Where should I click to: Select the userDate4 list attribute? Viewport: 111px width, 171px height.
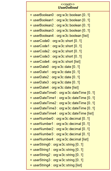(54, 88)
